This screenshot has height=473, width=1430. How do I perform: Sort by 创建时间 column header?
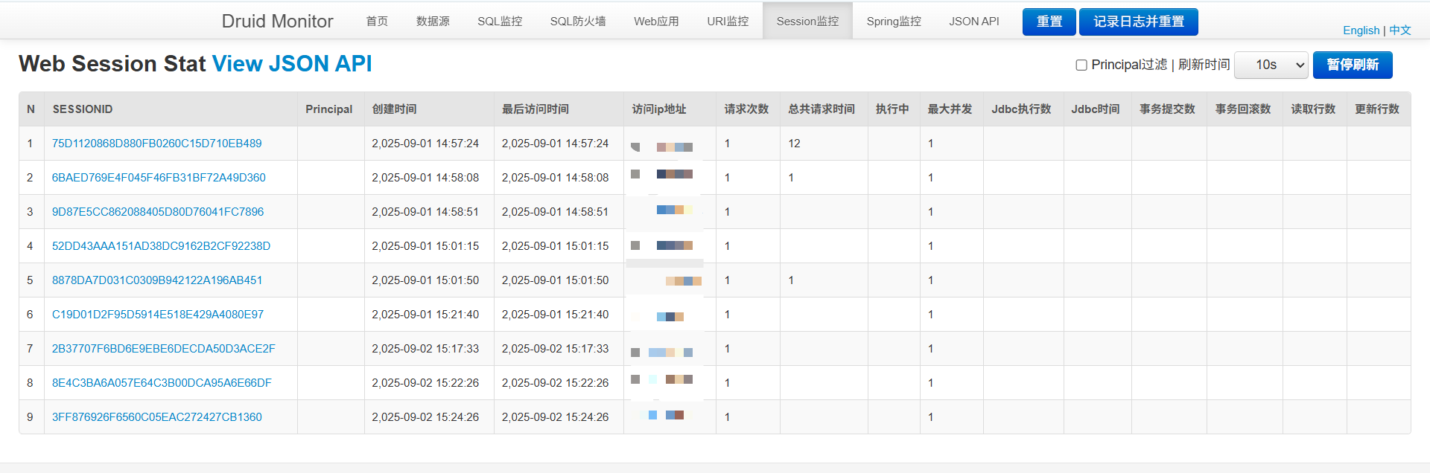point(394,109)
